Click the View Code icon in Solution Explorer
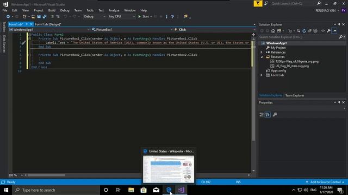The width and height of the screenshot is (348, 195). pyautogui.click(x=323, y=31)
